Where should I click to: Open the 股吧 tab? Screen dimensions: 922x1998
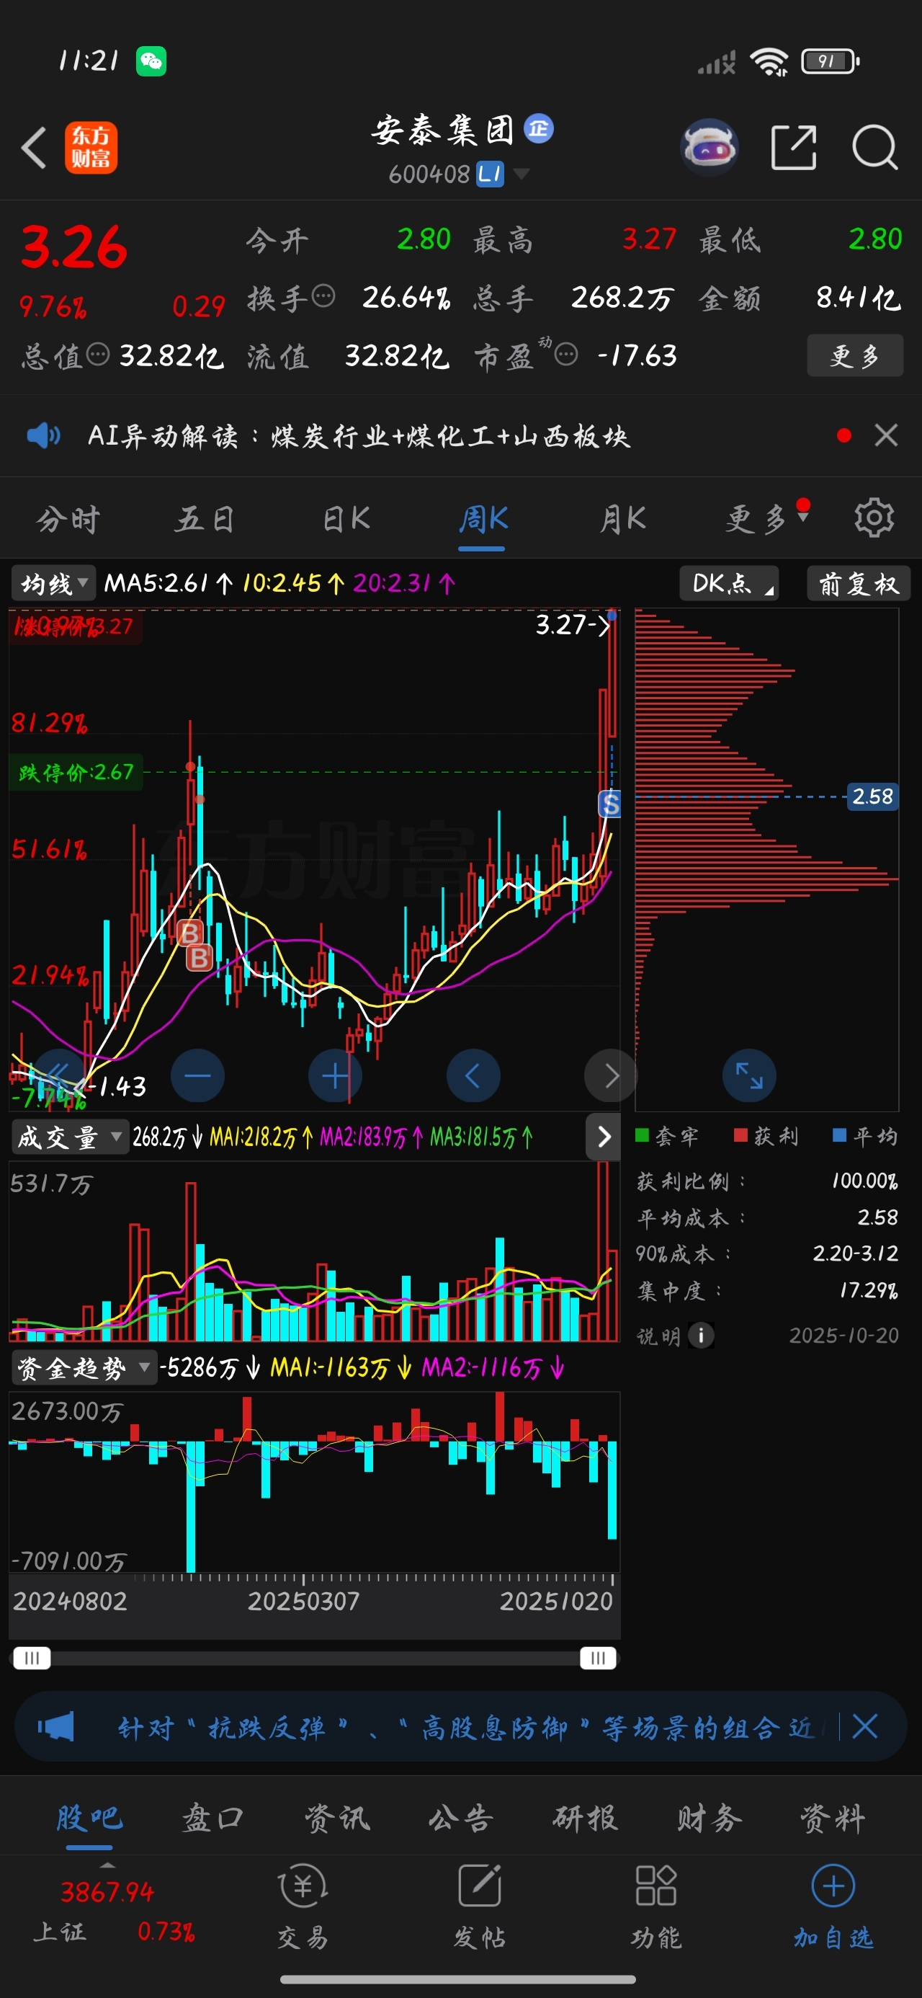tap(89, 1817)
